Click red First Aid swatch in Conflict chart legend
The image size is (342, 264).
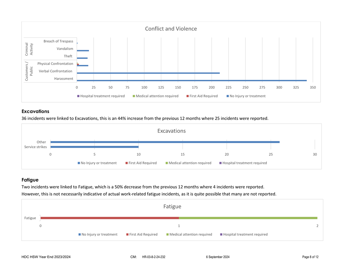[x=188, y=96]
